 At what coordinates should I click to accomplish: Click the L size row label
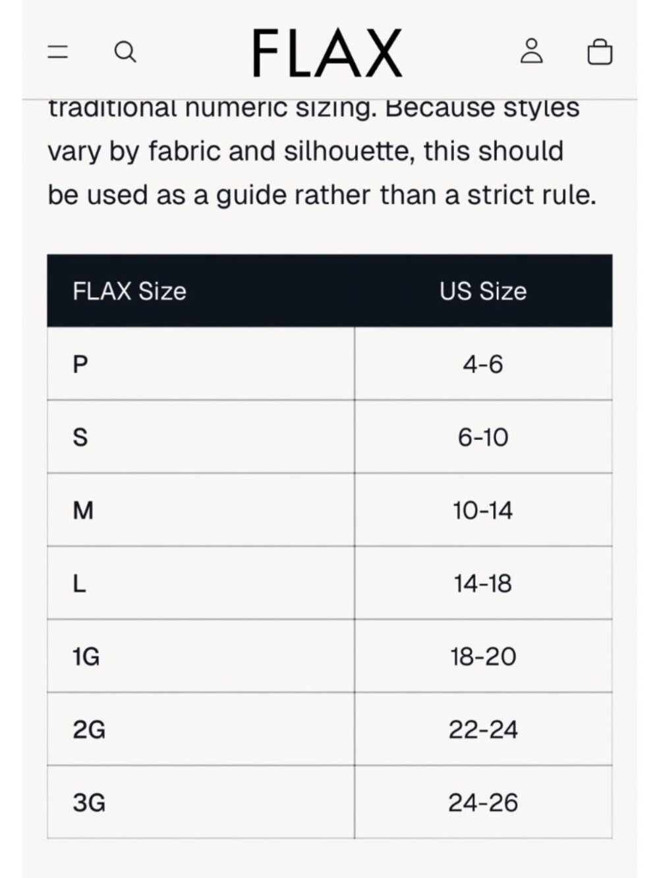(x=79, y=583)
